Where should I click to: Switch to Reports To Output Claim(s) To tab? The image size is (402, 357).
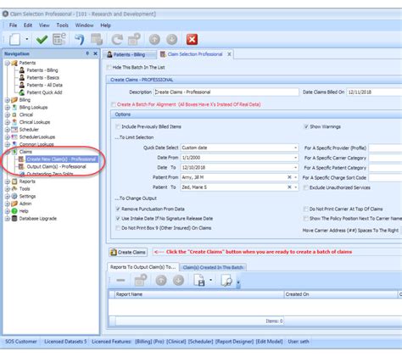(142, 267)
